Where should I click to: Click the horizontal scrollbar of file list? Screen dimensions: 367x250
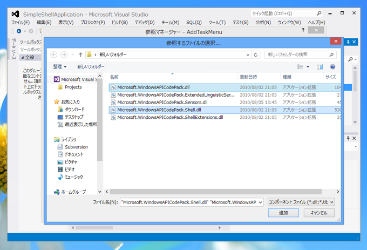tap(215, 192)
